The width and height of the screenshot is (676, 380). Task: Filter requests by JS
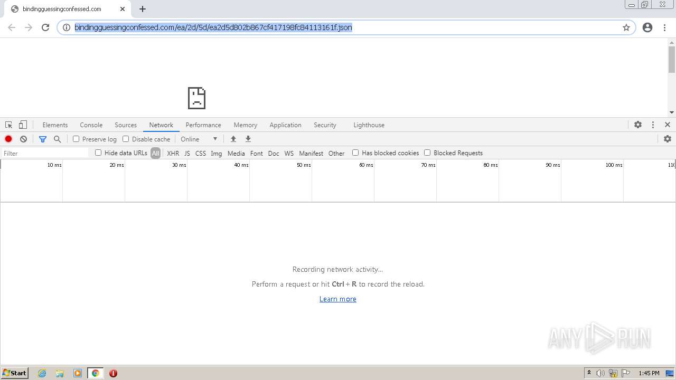pos(187,153)
